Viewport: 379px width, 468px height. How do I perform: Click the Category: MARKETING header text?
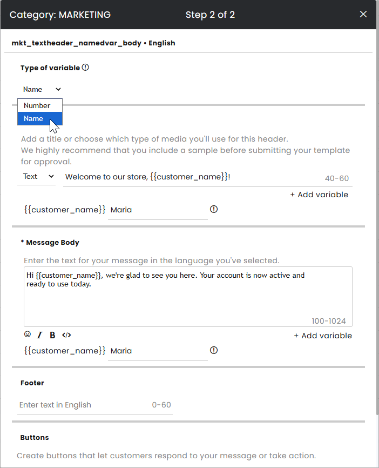[x=60, y=15]
